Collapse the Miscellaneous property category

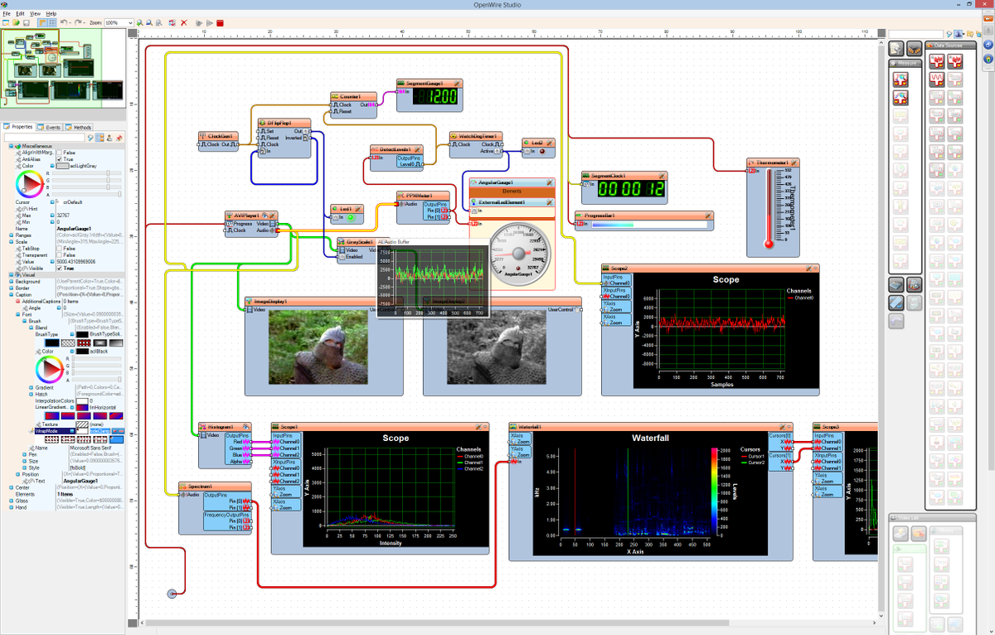pyautogui.click(x=11, y=146)
